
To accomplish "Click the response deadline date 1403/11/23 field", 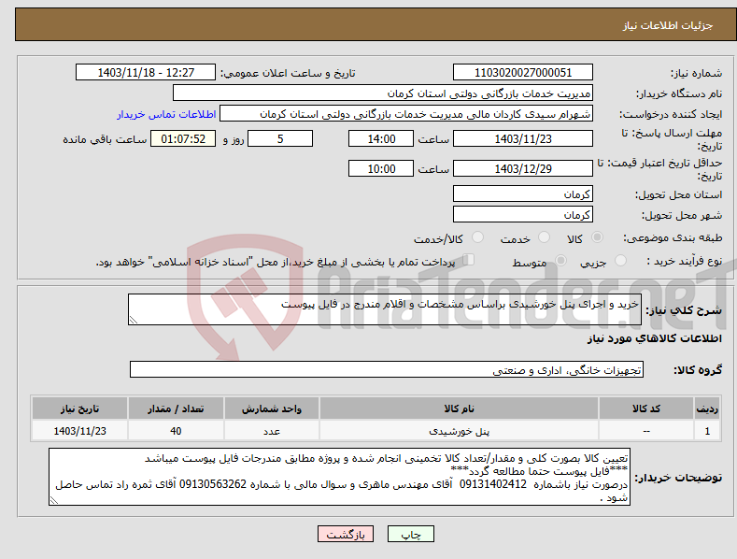I will click(523, 138).
